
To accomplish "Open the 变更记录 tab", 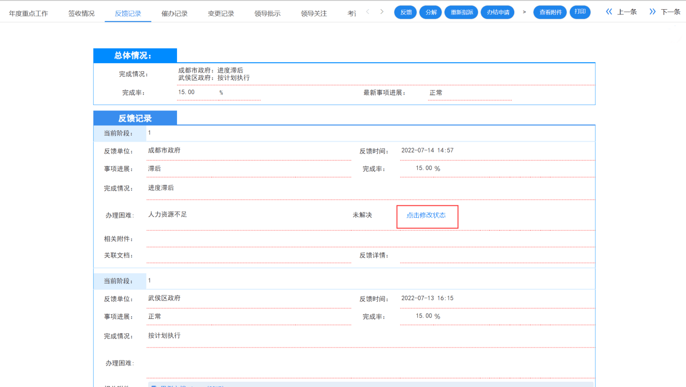I will point(221,13).
